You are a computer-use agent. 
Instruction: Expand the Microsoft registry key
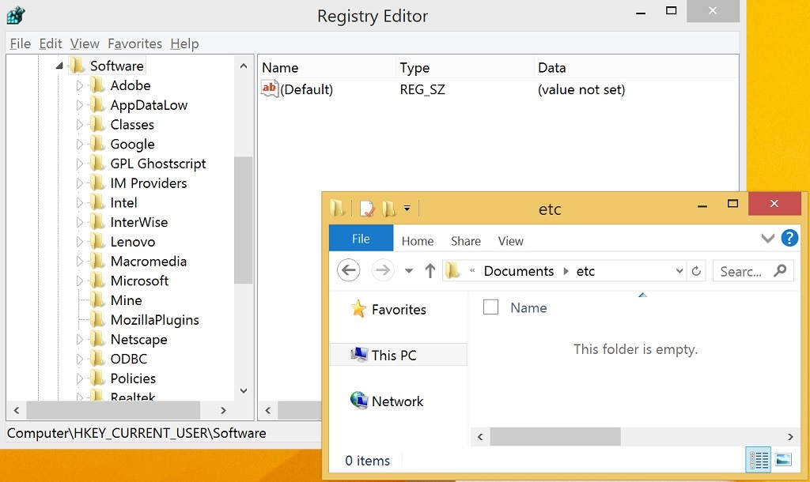[80, 281]
